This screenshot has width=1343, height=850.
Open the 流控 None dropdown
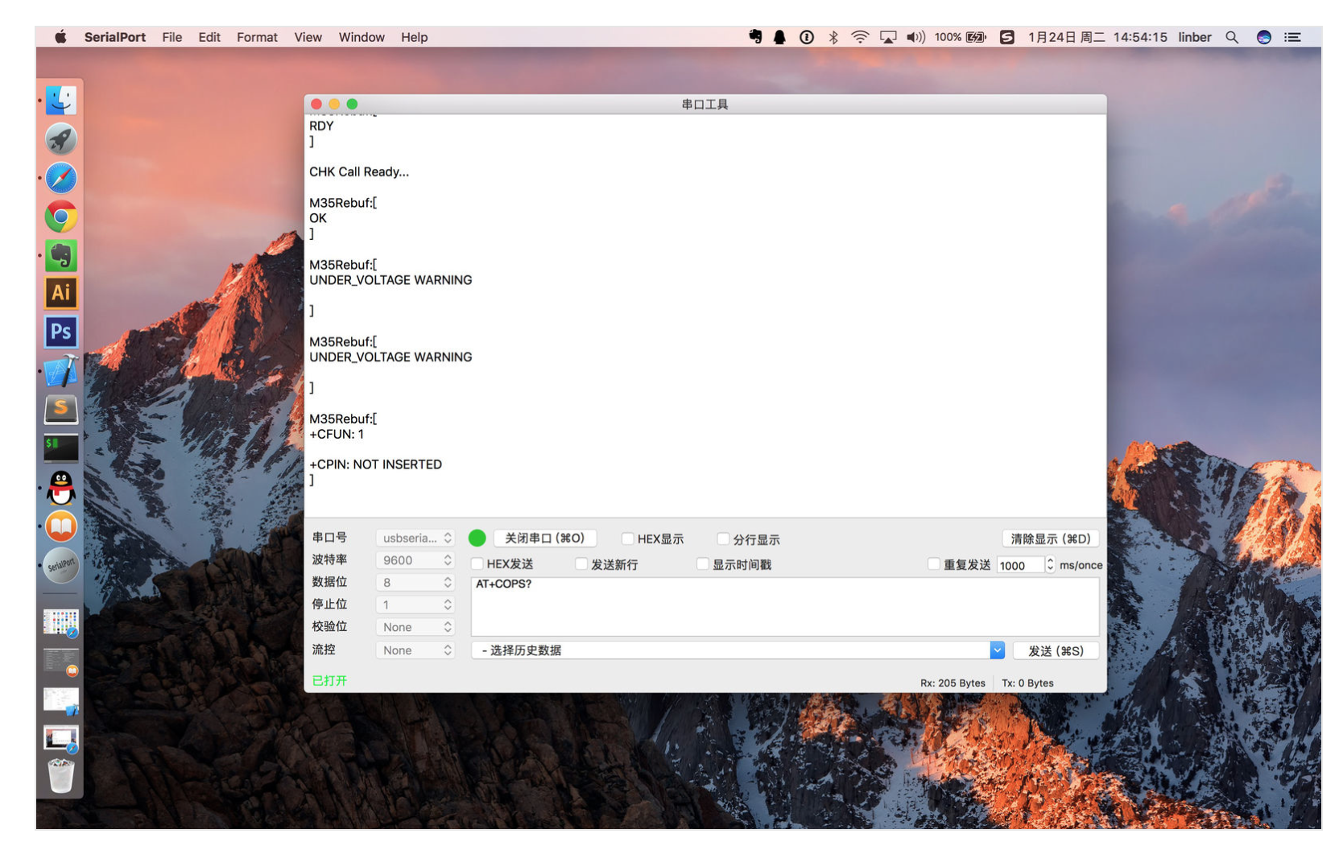coord(415,650)
